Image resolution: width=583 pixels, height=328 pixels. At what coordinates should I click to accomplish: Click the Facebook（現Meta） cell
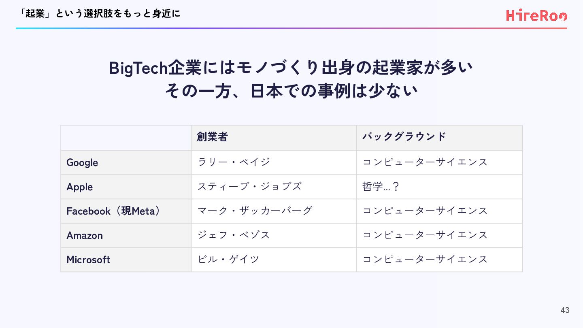coord(126,211)
